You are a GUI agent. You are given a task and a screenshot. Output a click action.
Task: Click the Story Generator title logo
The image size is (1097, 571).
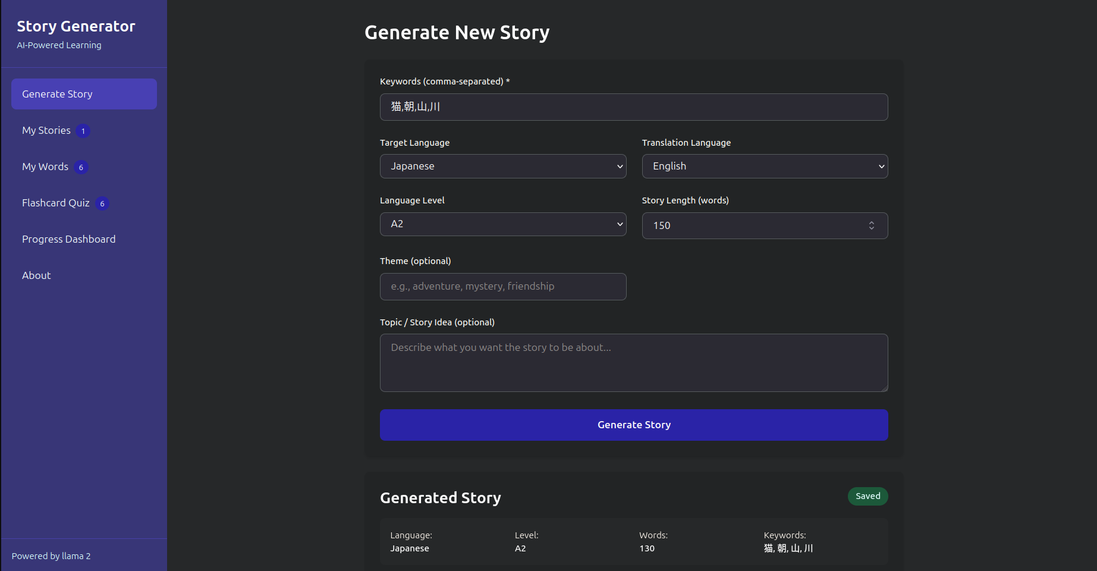coord(76,26)
